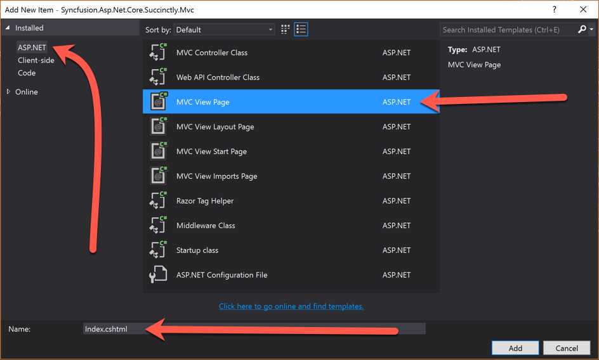Click ASP.NET type of Startup class row

click(x=397, y=250)
